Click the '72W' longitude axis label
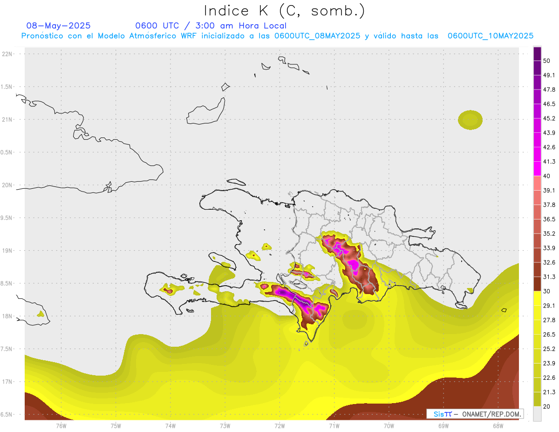The width and height of the screenshot is (559, 432). [279, 425]
